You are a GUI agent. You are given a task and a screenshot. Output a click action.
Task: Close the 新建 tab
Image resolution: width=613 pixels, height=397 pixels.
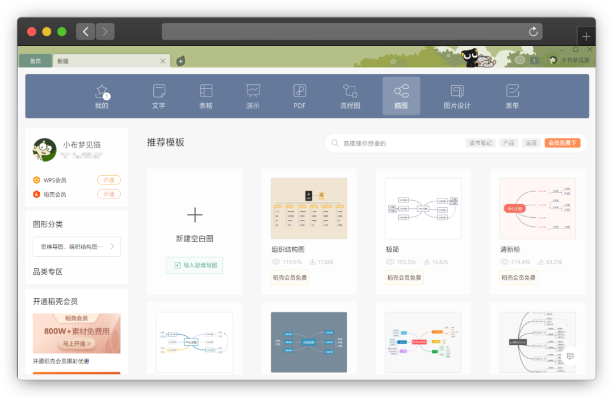pyautogui.click(x=163, y=61)
